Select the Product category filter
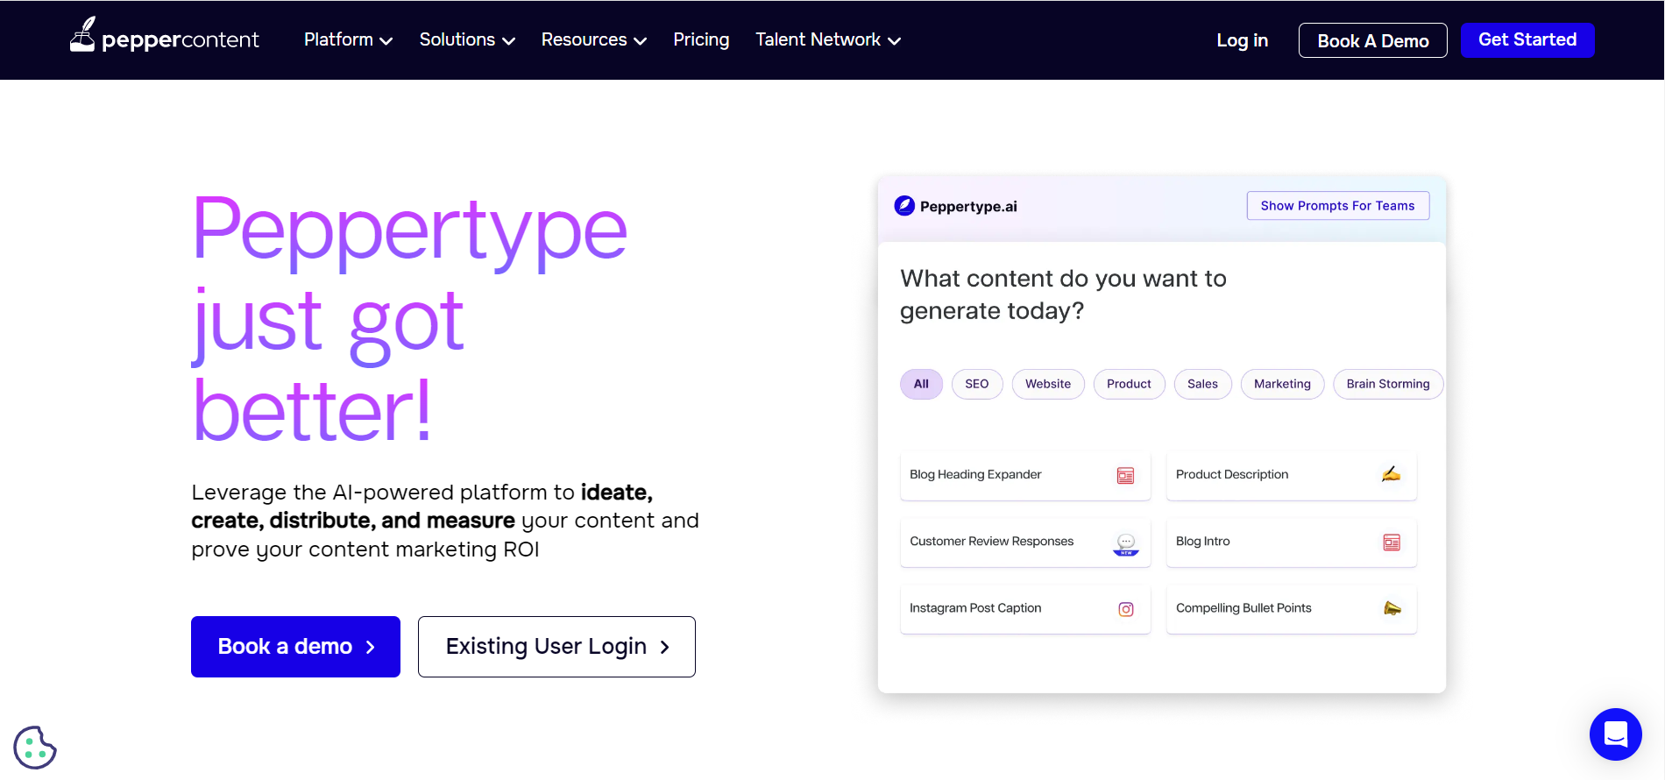 click(x=1129, y=384)
